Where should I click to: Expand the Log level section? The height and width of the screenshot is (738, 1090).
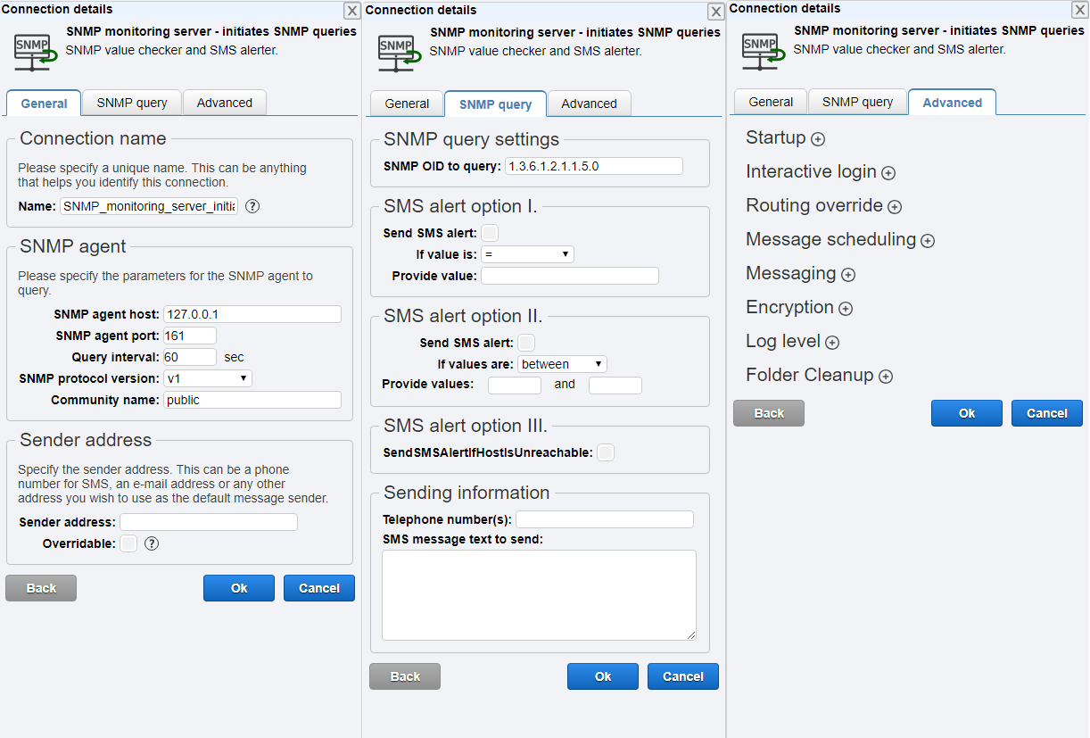pos(832,342)
